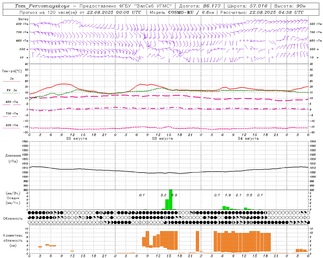Click the 1.9 mm precipitation value
Screen dimensions: 323x258
click(x=228, y=195)
